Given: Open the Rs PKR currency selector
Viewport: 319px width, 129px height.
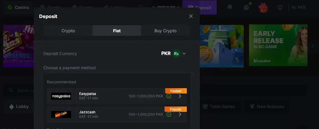Looking at the screenshot, I should coord(299,7).
